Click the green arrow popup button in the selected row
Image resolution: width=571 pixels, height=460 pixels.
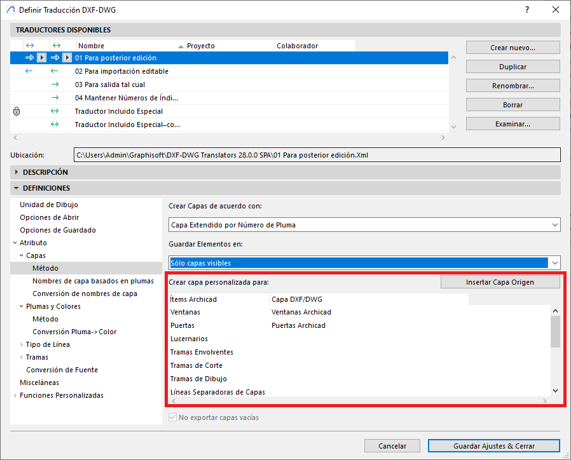pyautogui.click(x=67, y=58)
